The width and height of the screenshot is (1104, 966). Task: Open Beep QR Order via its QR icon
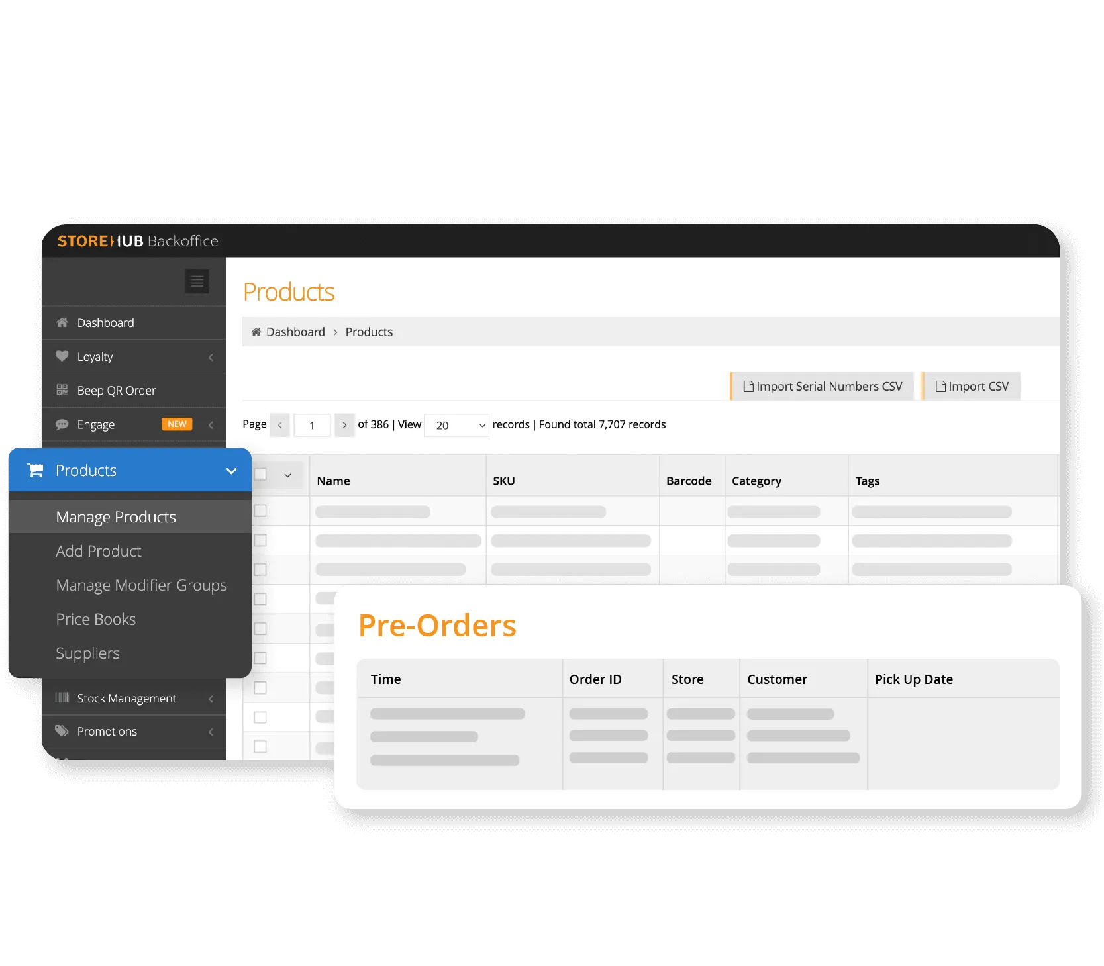(x=62, y=390)
